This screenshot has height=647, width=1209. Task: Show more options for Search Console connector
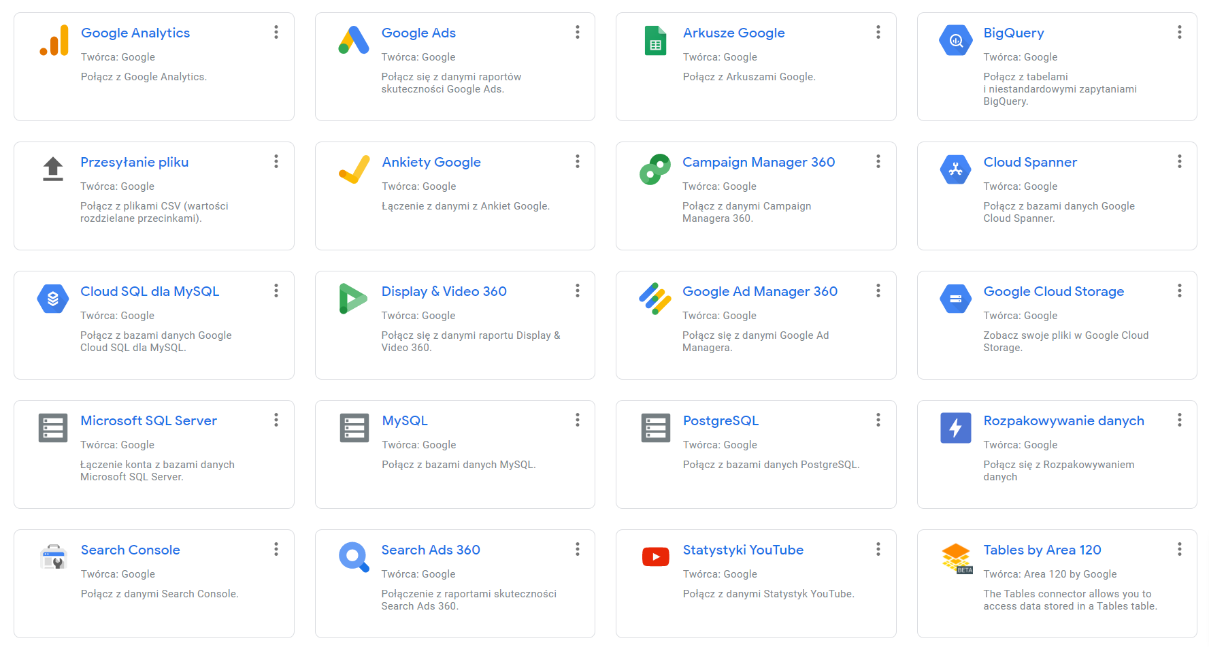[x=276, y=549]
